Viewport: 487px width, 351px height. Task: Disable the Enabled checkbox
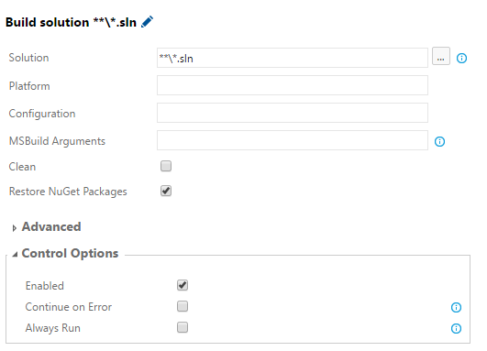[x=183, y=285]
